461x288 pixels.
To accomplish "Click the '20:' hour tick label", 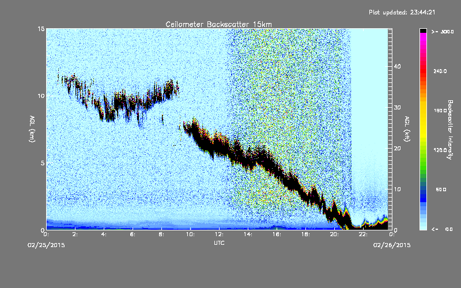I will coord(335,234).
